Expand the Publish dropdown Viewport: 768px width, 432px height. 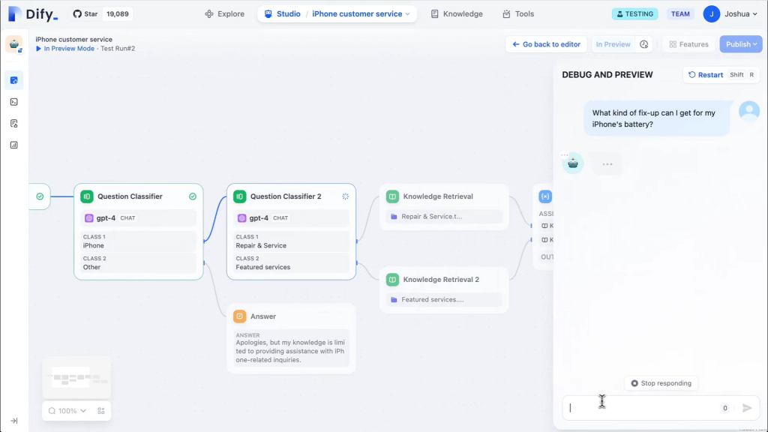[741, 44]
